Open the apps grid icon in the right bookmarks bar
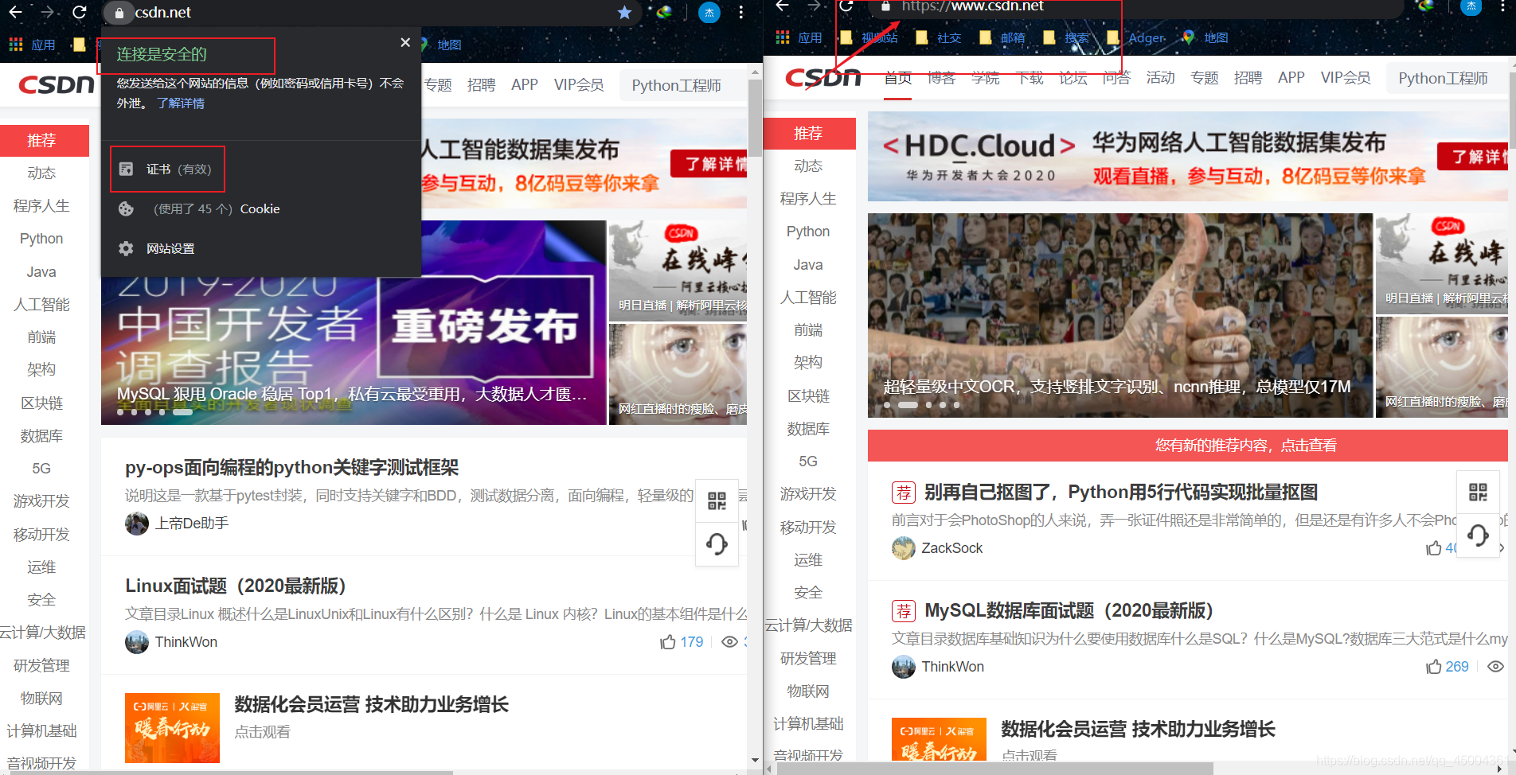This screenshot has height=775, width=1516. click(783, 37)
